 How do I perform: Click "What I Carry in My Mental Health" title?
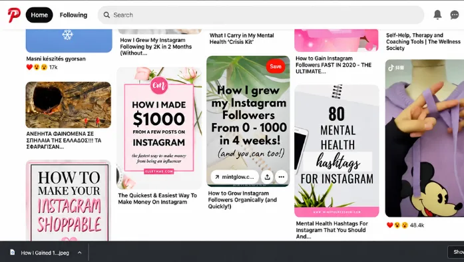click(x=242, y=39)
